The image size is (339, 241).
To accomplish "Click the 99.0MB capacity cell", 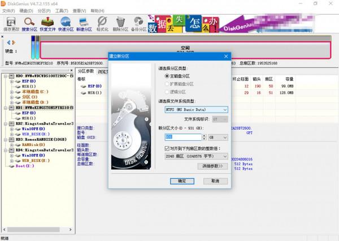I will coord(288,86).
